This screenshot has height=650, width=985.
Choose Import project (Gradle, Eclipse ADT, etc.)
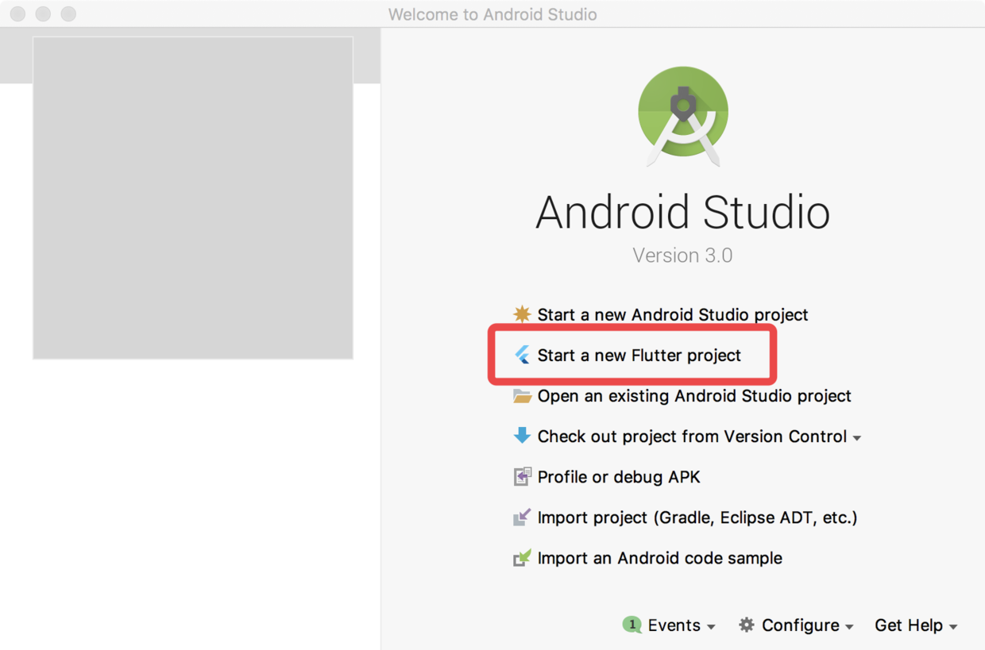(x=697, y=517)
